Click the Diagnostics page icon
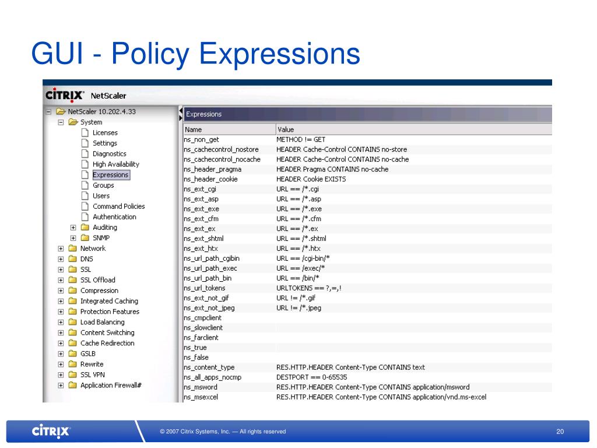 pos(85,153)
